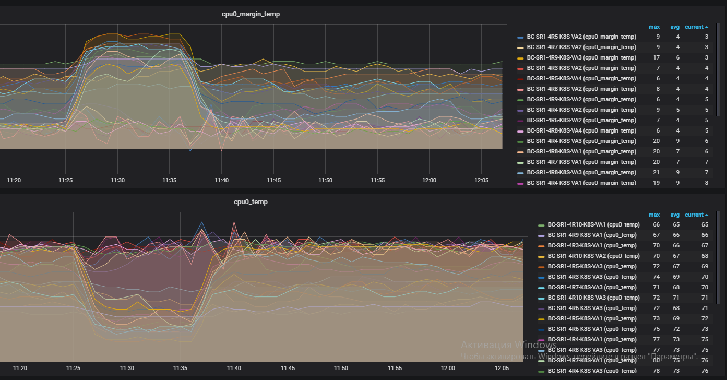Click the 12:00 time label on cpu0_temp axis

pos(448,368)
